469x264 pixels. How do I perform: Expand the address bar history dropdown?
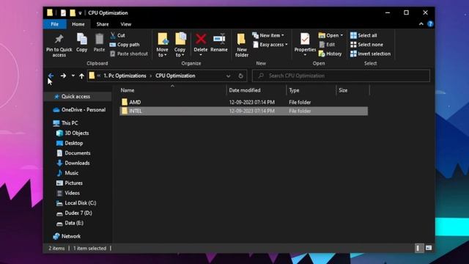[228, 76]
